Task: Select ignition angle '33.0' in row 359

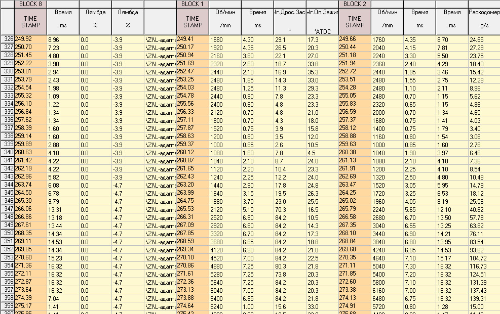Action: (322, 307)
